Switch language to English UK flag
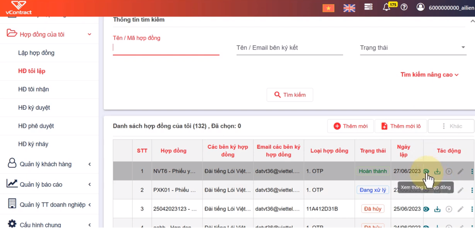The height and width of the screenshot is (230, 475). 349,8
